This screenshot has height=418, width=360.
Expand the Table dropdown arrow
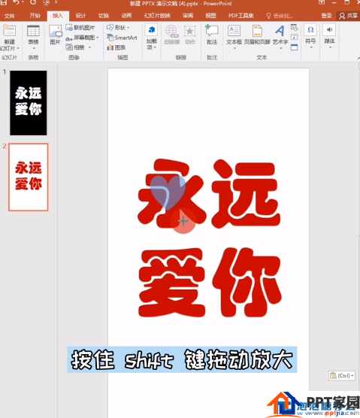34,49
